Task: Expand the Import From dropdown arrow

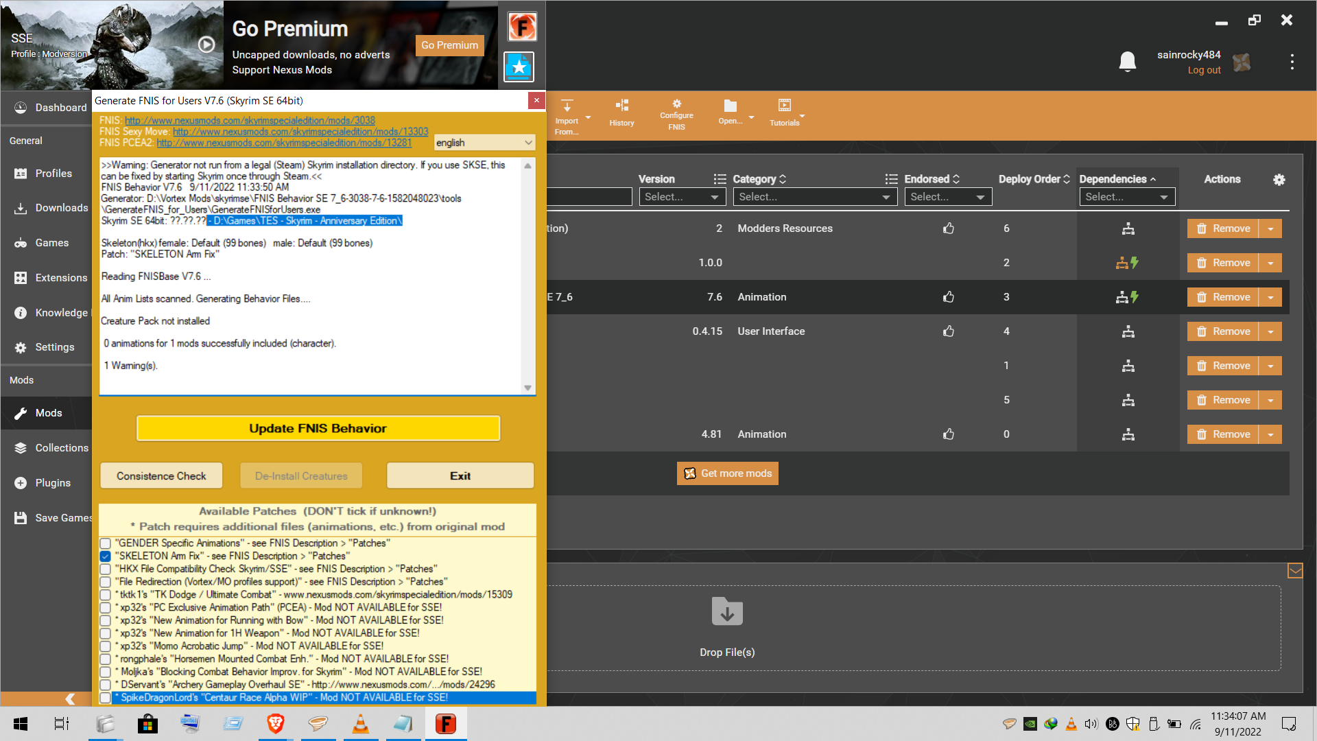Action: tap(588, 117)
